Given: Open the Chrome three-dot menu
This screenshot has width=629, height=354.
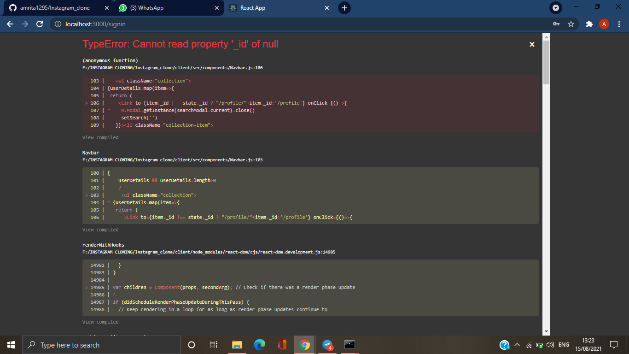Looking at the screenshot, I should (619, 24).
